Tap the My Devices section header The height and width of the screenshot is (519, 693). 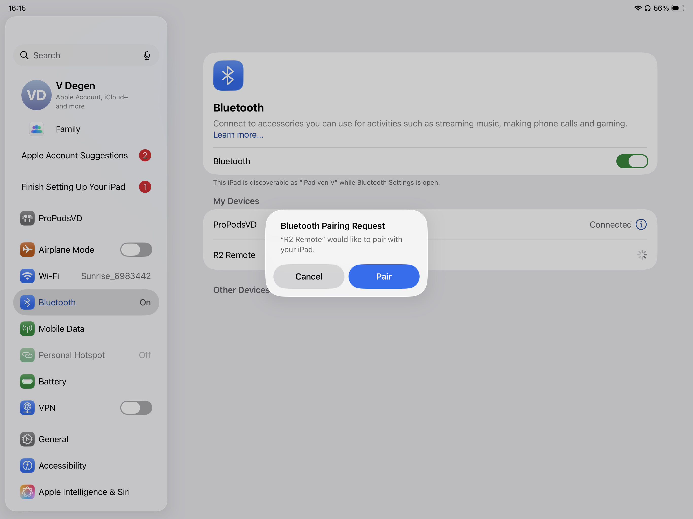coord(236,201)
